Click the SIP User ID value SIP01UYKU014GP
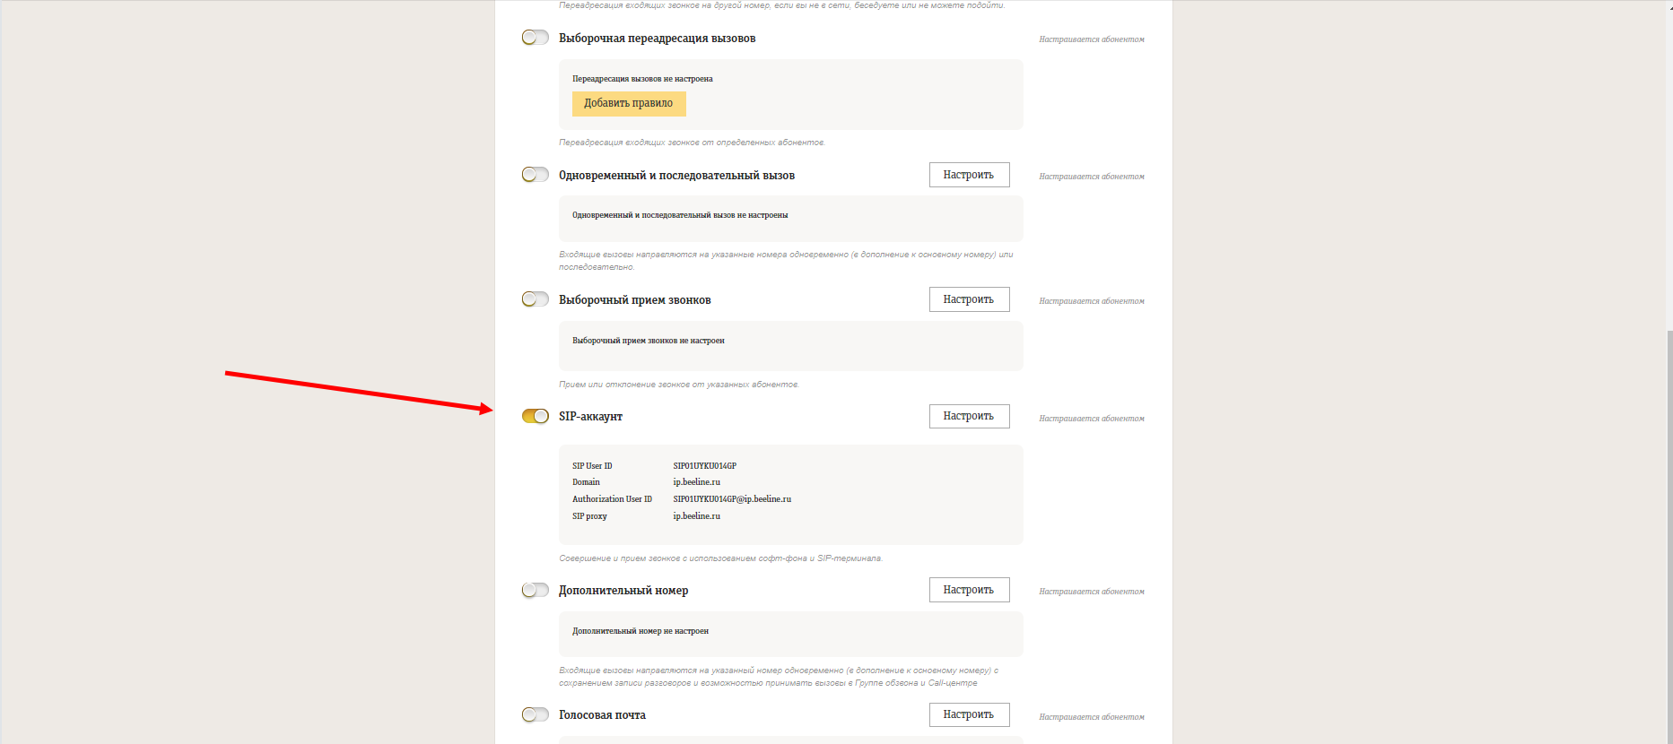The width and height of the screenshot is (1673, 744). (704, 466)
